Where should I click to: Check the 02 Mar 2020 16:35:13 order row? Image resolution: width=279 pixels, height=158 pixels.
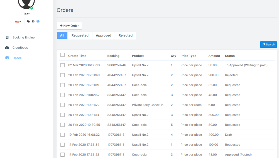(62, 65)
